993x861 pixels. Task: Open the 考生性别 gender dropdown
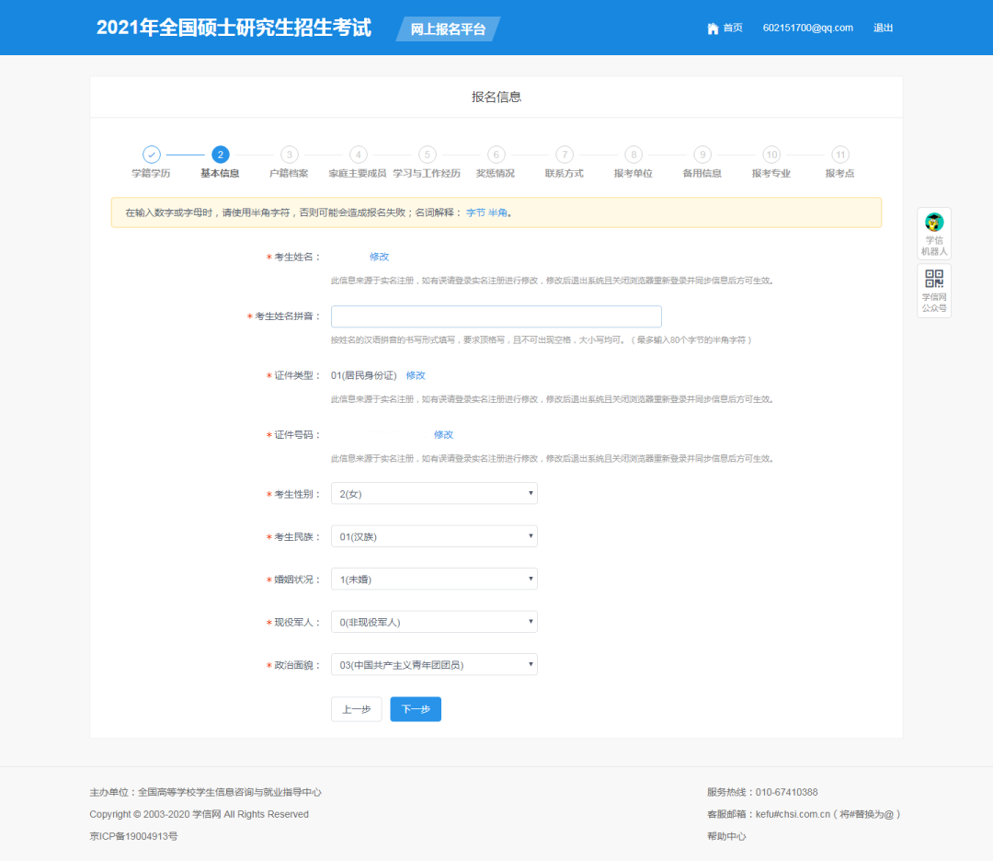click(x=433, y=493)
